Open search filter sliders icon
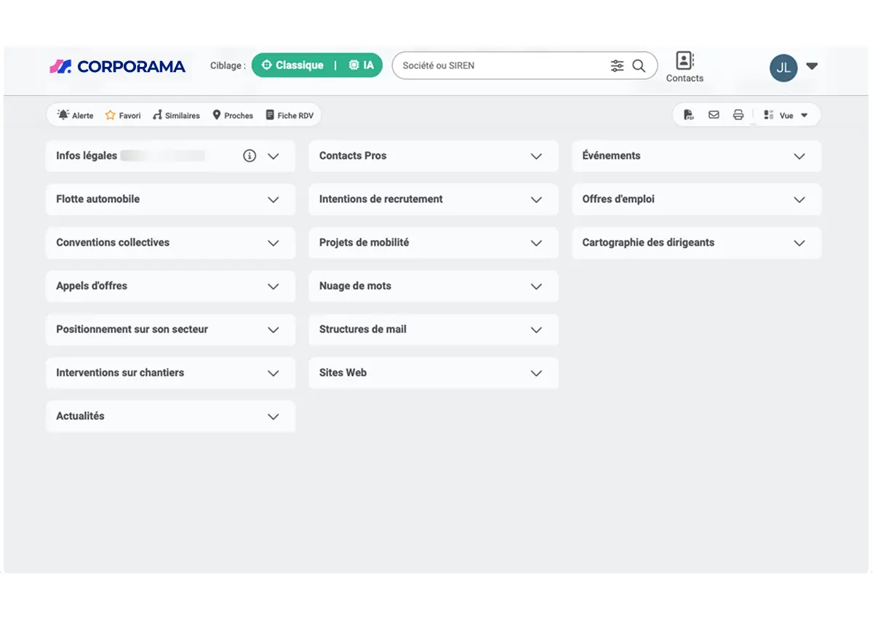Viewport: 873px width, 619px height. pyautogui.click(x=617, y=65)
